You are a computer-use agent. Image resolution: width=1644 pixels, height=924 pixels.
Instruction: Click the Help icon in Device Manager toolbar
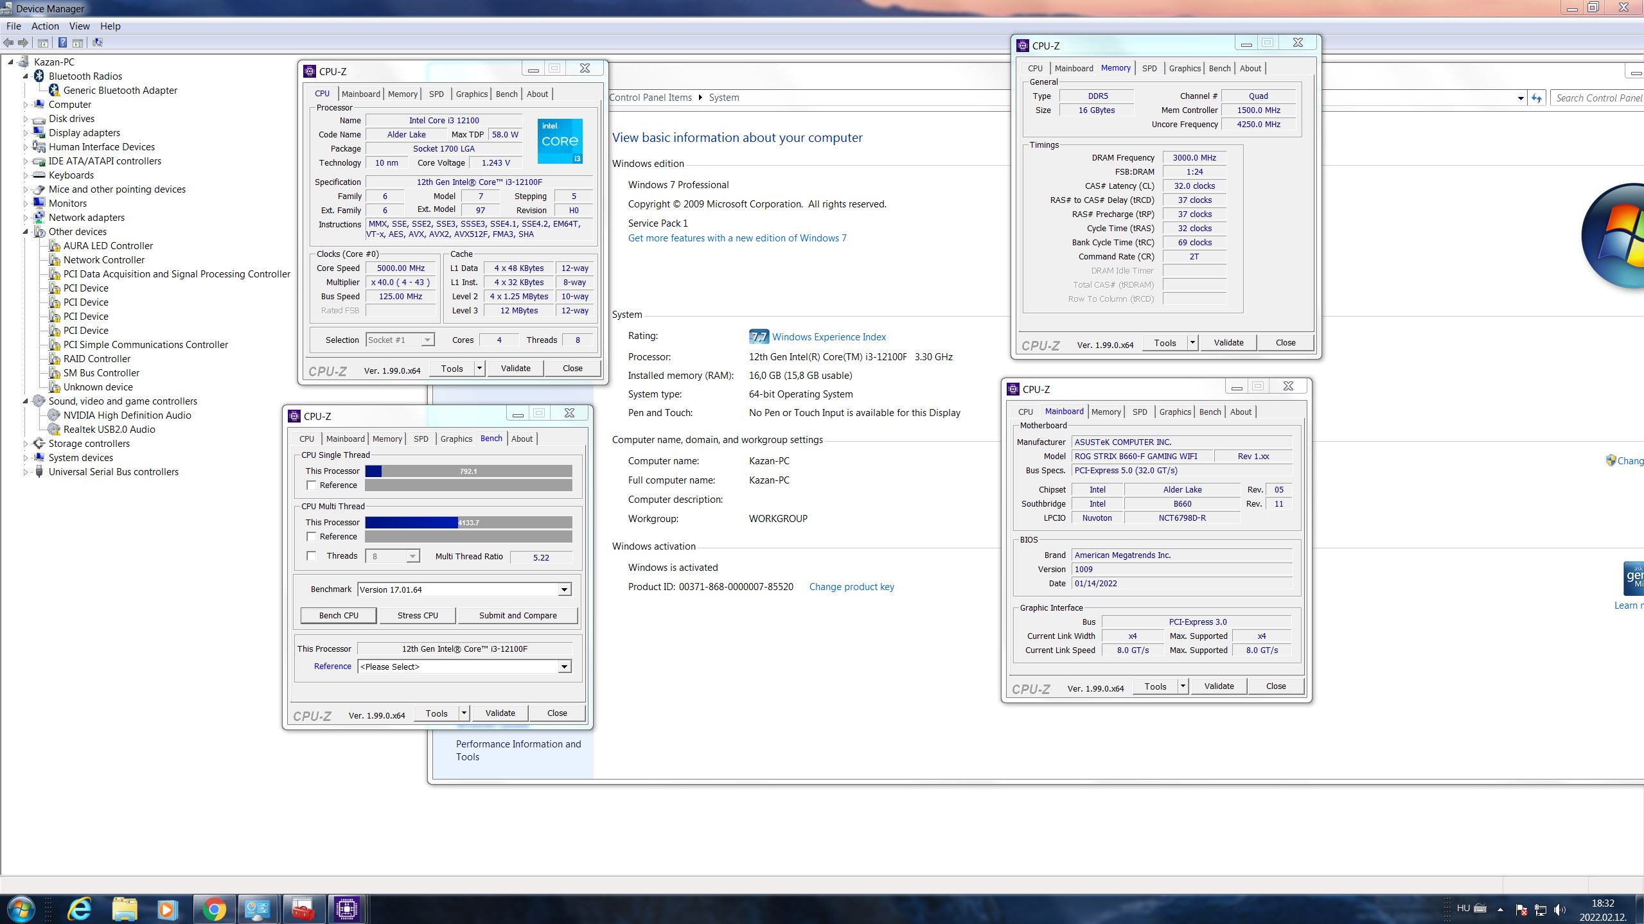pyautogui.click(x=62, y=42)
